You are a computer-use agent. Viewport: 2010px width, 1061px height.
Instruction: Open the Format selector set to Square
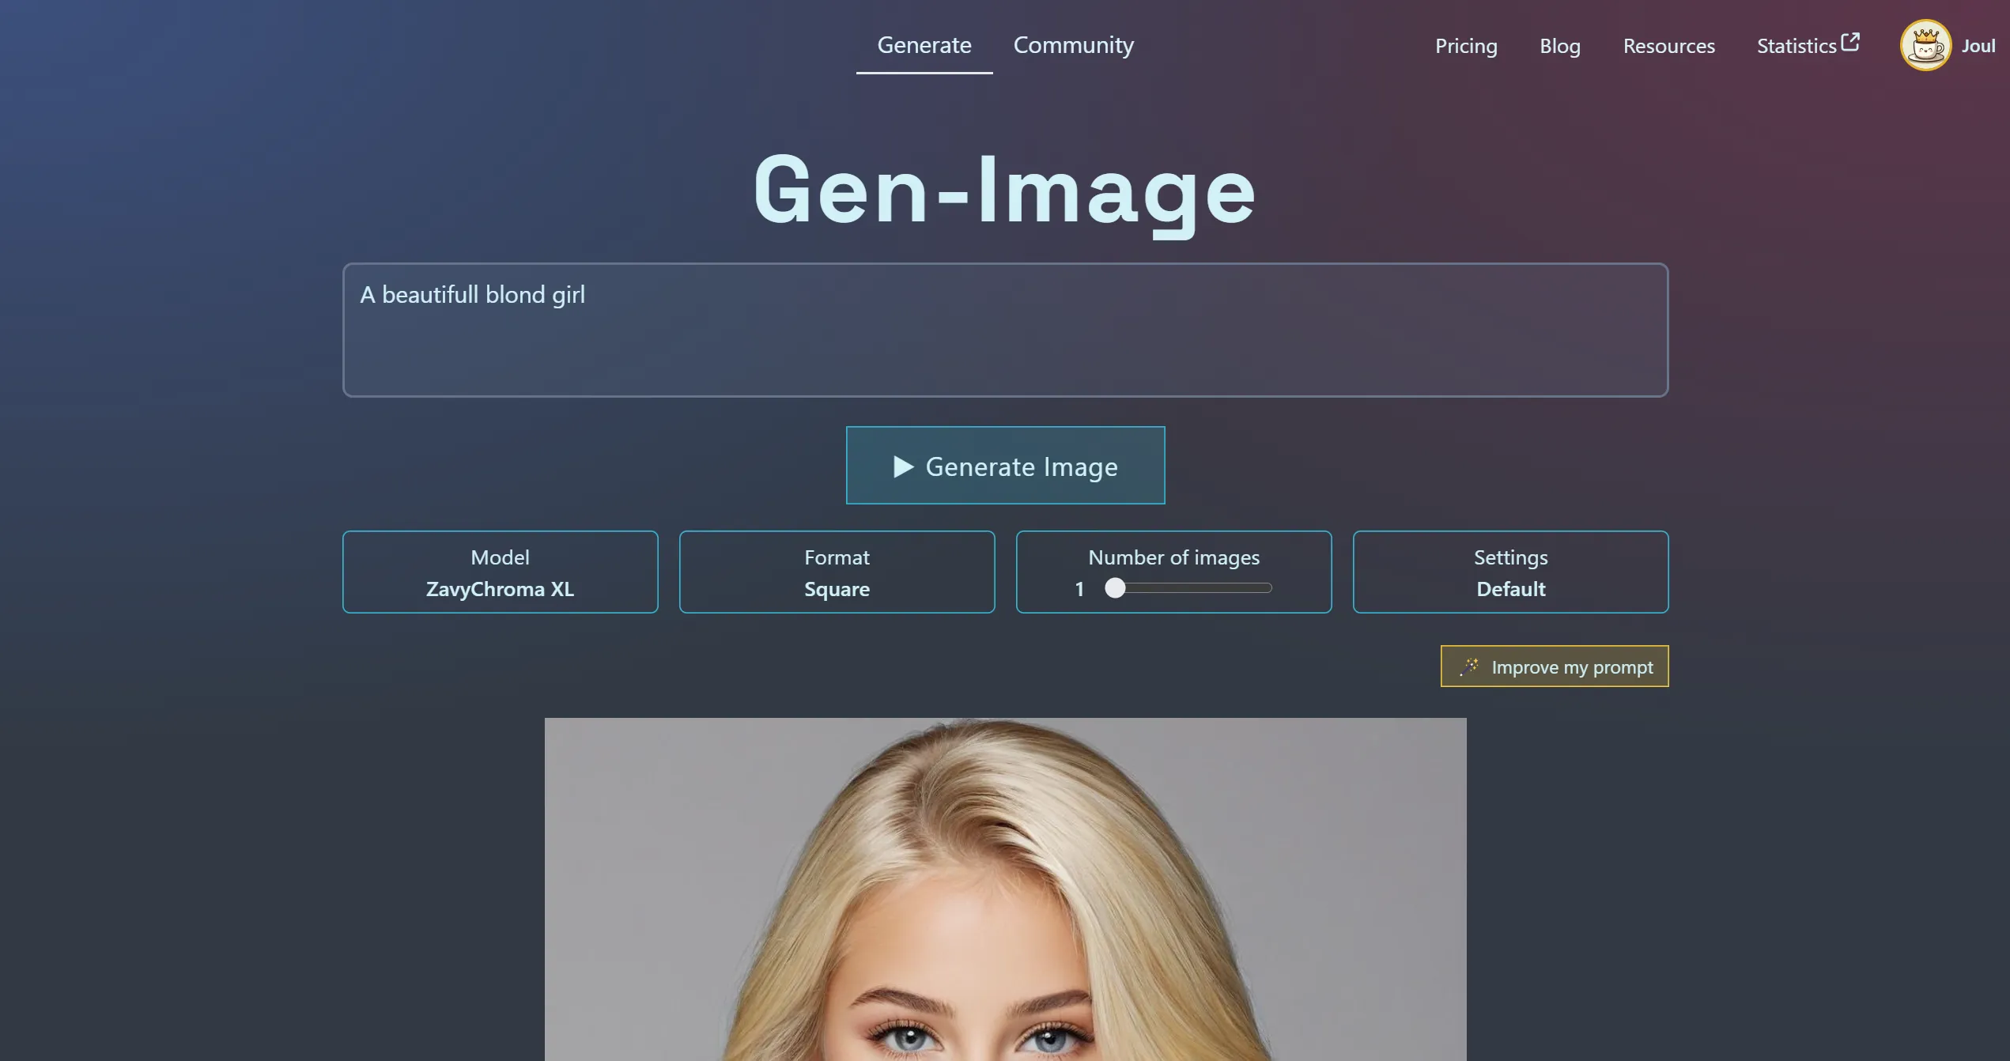(837, 572)
